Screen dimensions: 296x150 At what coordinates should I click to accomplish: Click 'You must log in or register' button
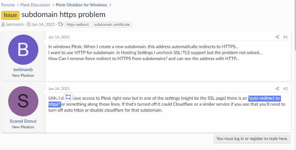point(252,139)
